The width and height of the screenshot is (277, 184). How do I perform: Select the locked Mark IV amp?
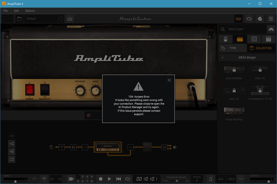(234, 90)
